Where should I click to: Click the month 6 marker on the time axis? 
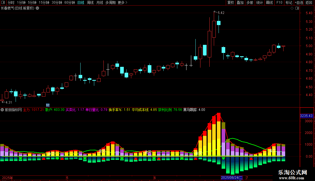tap(155, 178)
